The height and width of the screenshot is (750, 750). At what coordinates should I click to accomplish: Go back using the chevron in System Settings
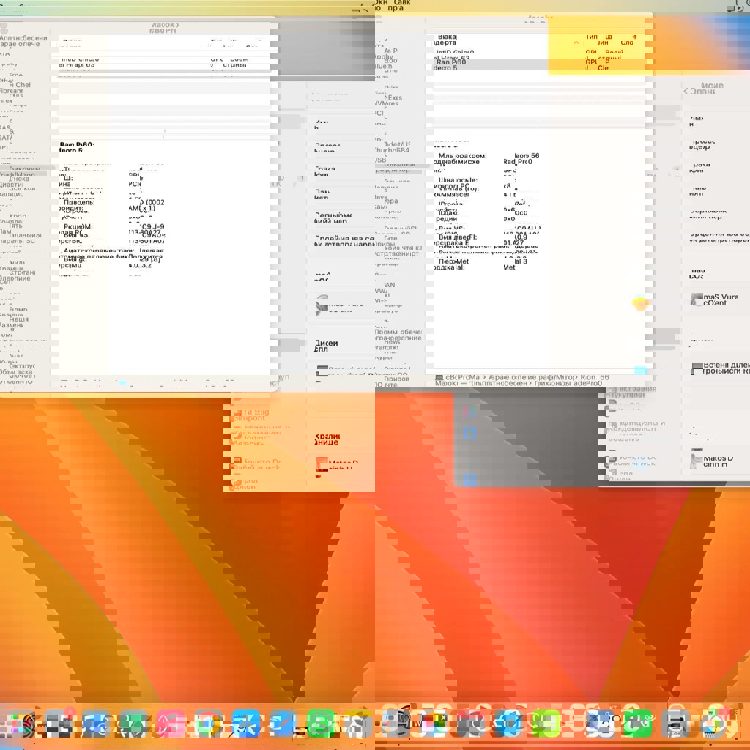pyautogui.click(x=686, y=92)
